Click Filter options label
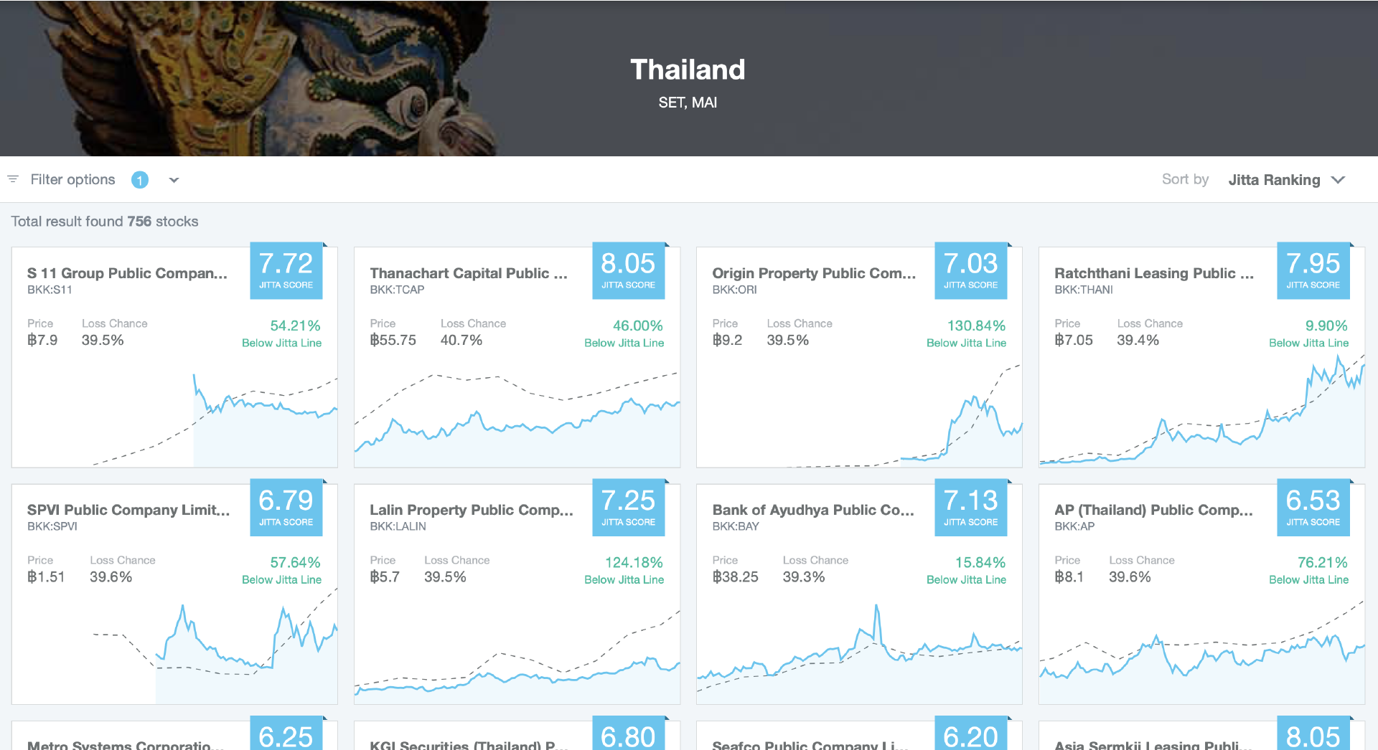The image size is (1378, 750). coord(72,180)
